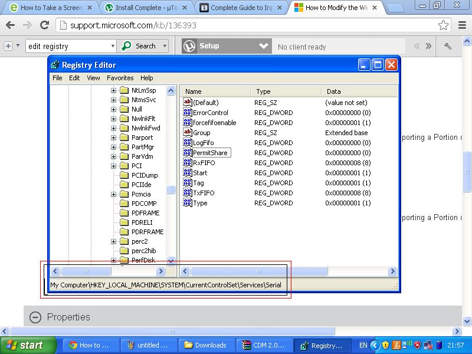Expand the perc2 tree node
Viewport: 472px width, 354px height.
[x=113, y=241]
